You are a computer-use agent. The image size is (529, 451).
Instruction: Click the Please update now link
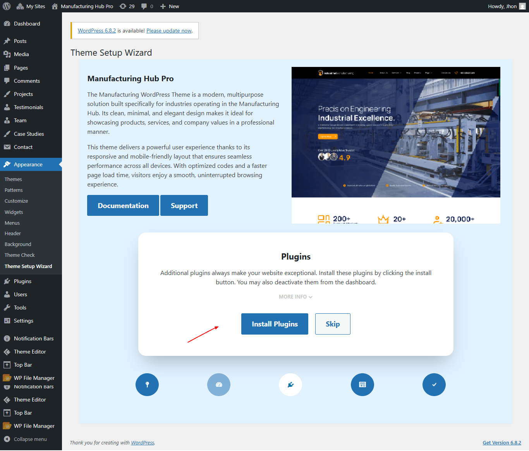click(169, 31)
